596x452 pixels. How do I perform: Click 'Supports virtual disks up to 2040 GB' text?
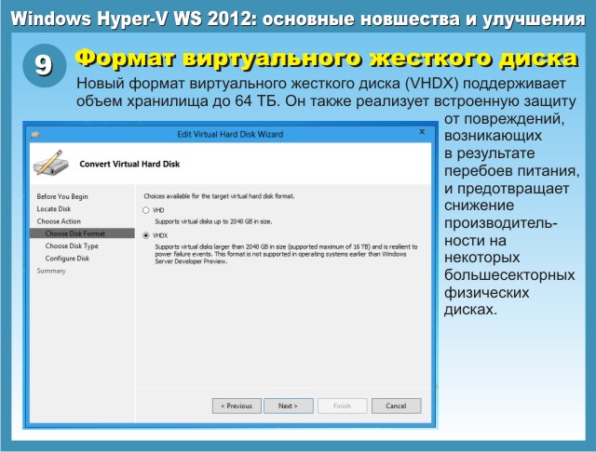(213, 221)
